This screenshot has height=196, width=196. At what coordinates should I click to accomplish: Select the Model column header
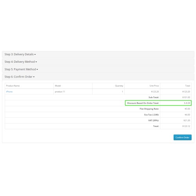[x=58, y=86]
